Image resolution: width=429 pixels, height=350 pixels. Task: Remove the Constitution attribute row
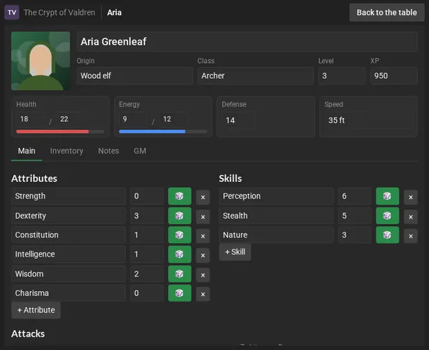(203, 236)
